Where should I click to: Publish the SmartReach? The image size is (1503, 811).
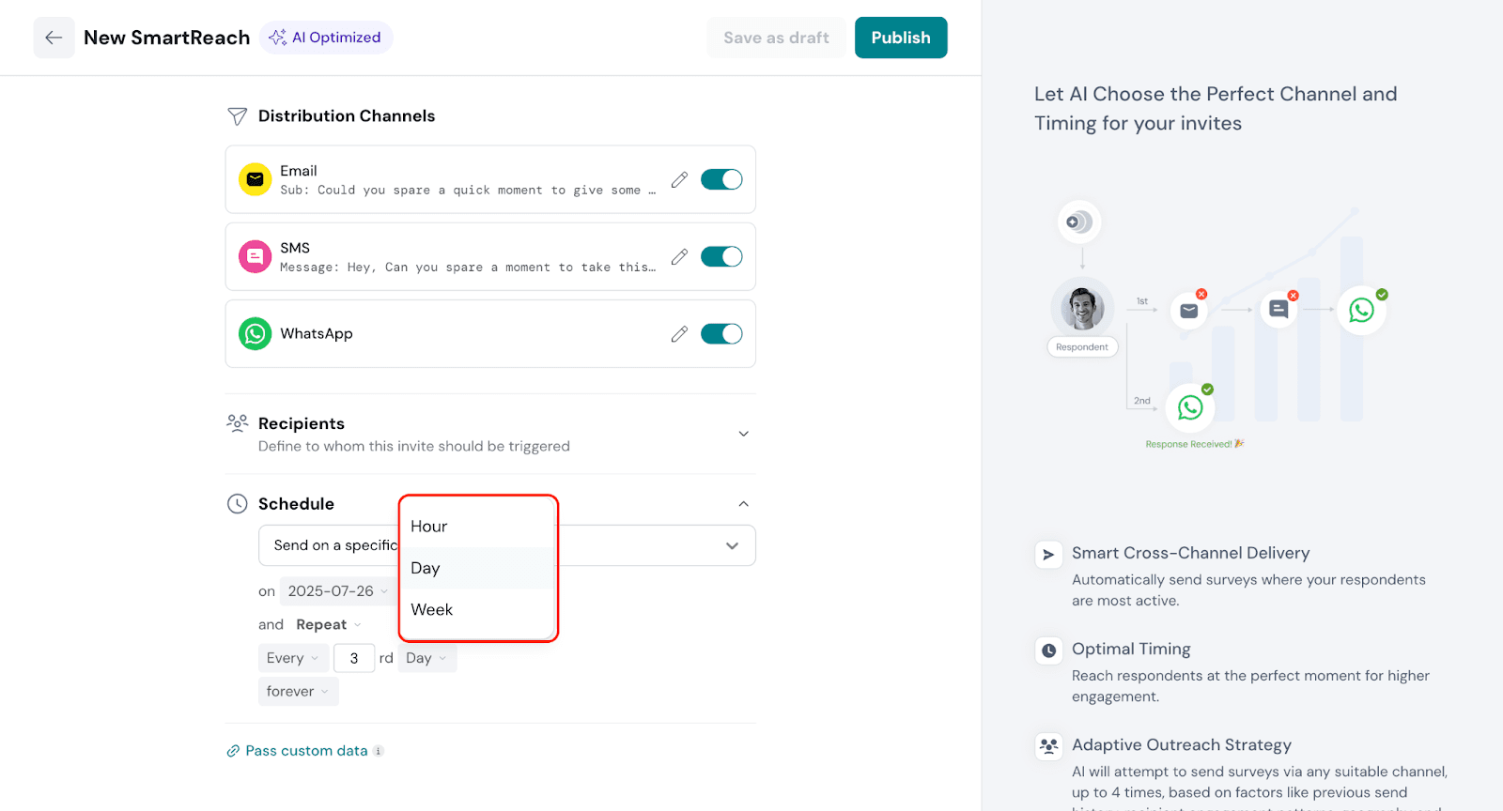click(x=900, y=38)
